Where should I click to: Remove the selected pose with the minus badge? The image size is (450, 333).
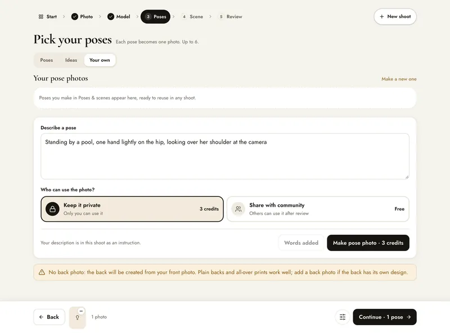coord(81,311)
